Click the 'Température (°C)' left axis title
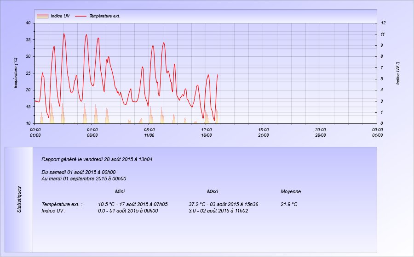This screenshot has width=414, height=257. 16,73
